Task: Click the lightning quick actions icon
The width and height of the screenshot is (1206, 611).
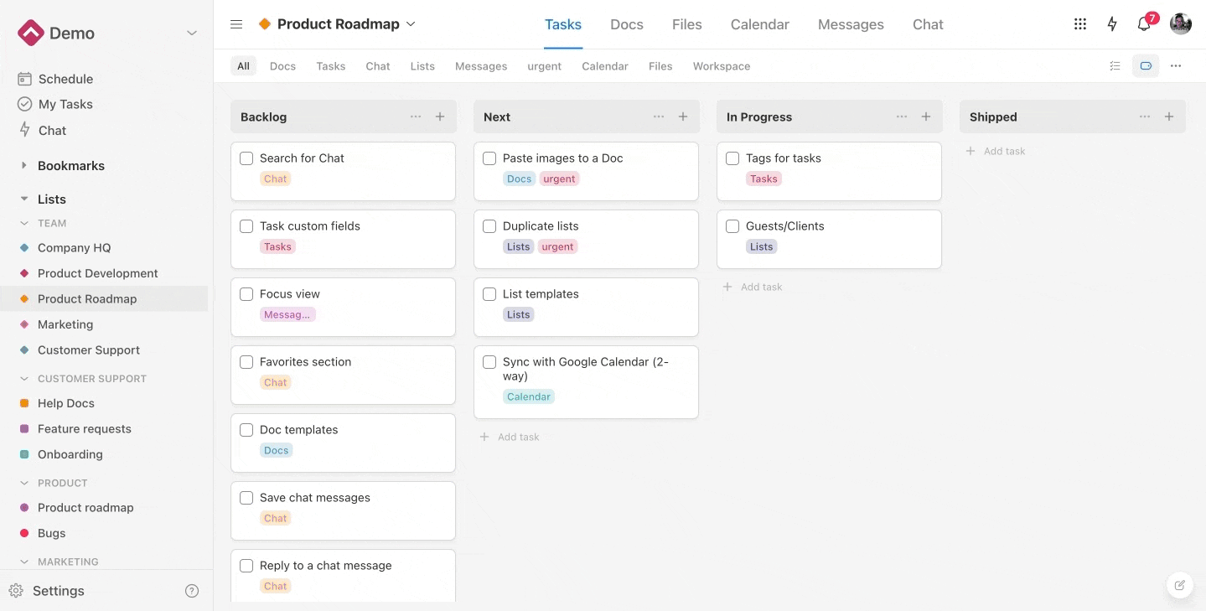Action: [1111, 24]
